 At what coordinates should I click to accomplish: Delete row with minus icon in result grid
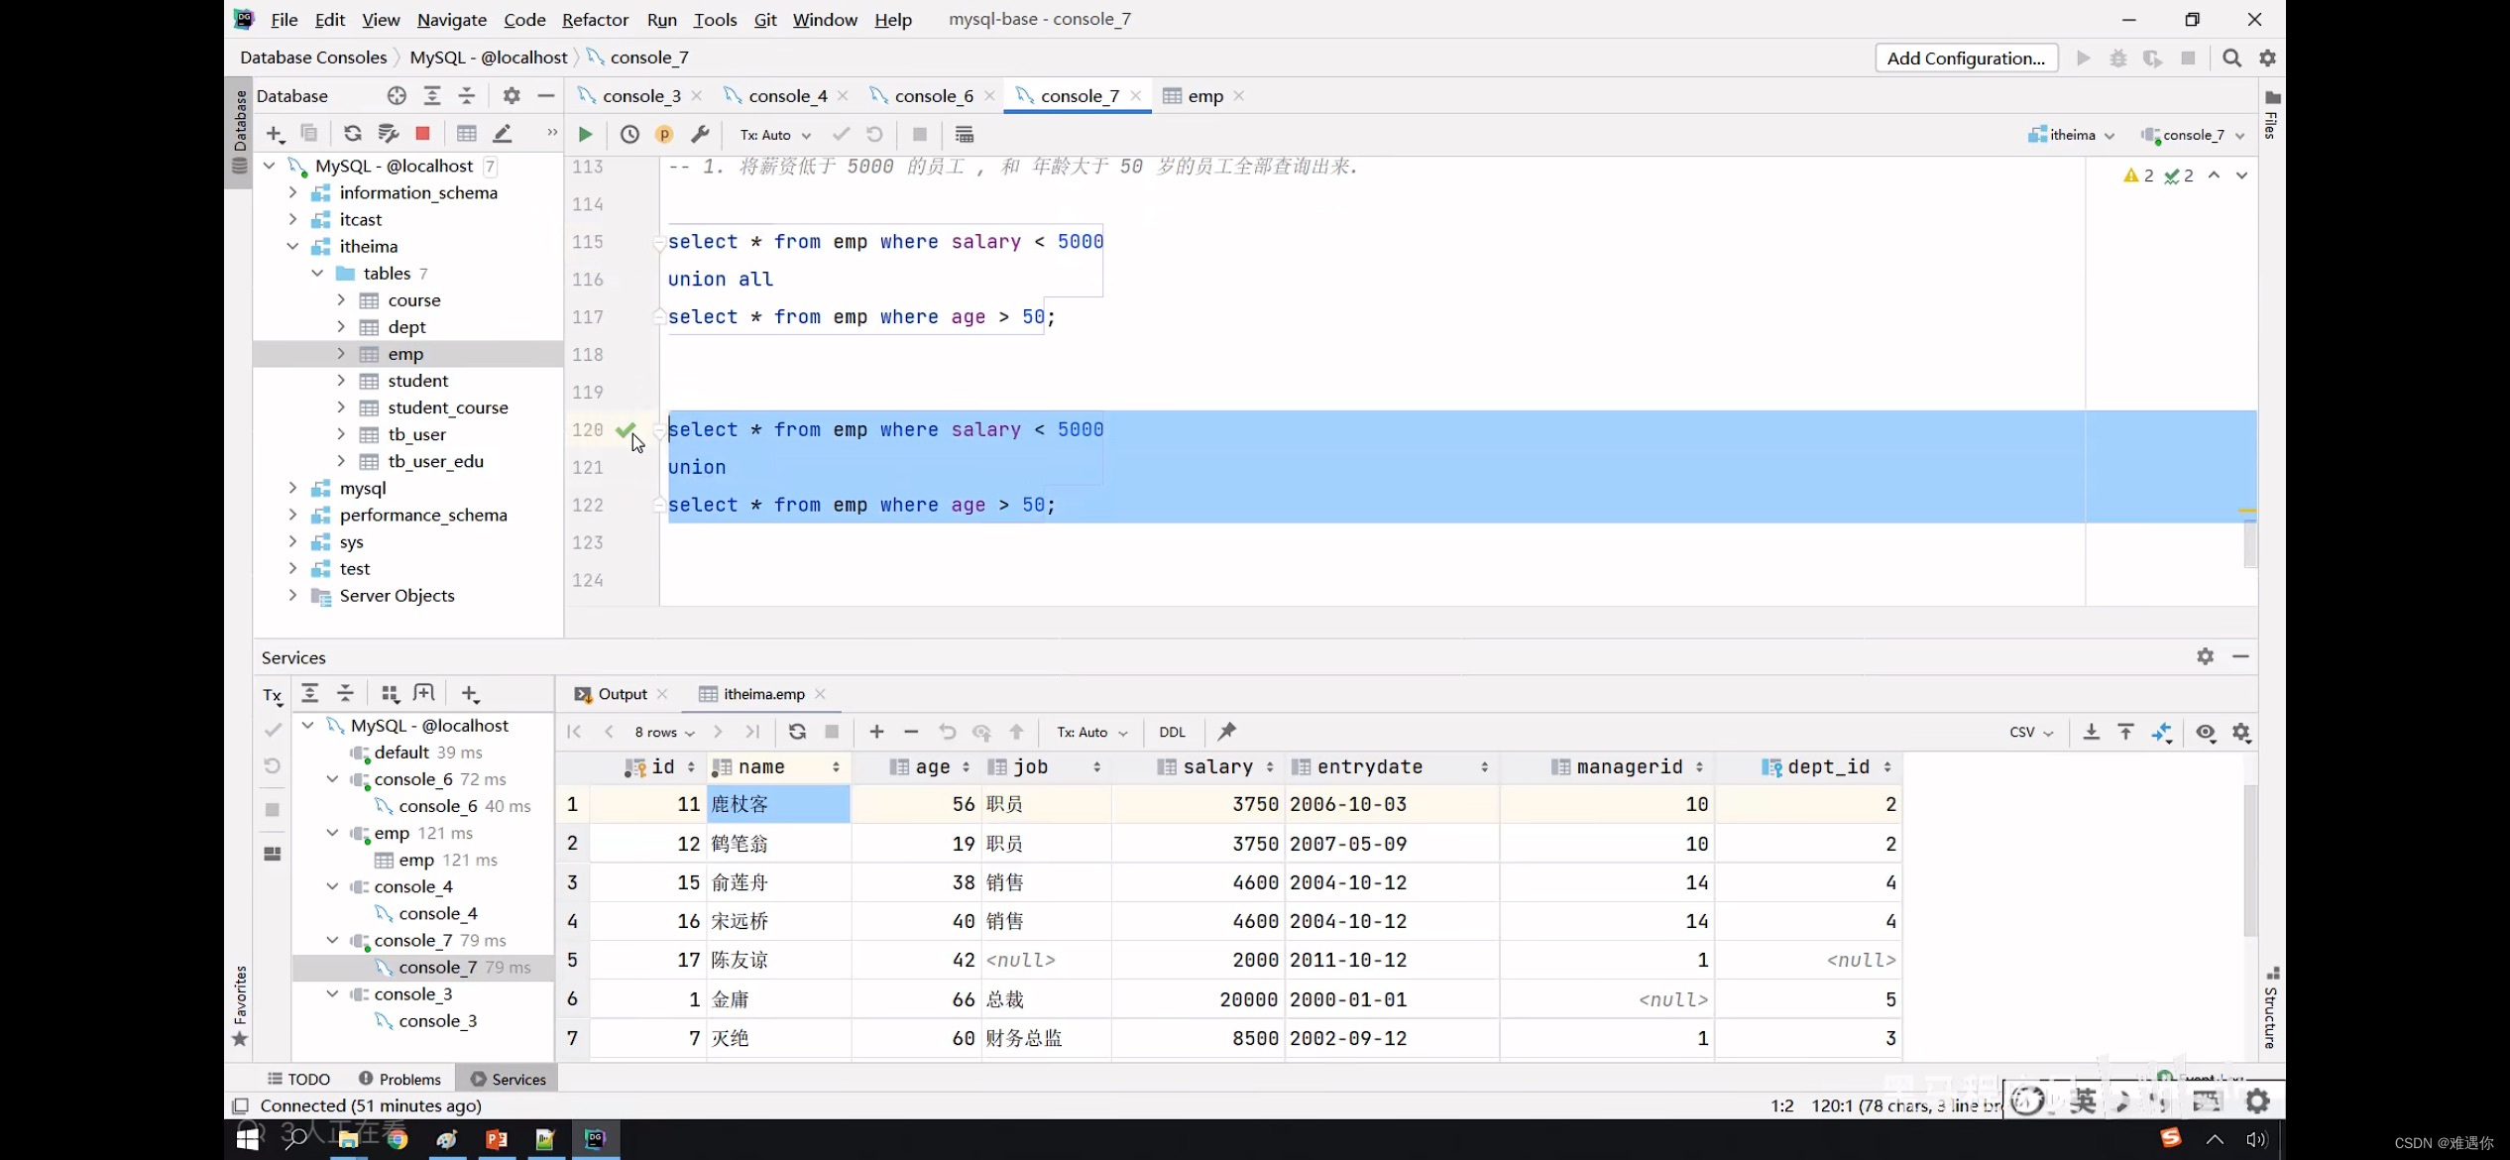(911, 732)
